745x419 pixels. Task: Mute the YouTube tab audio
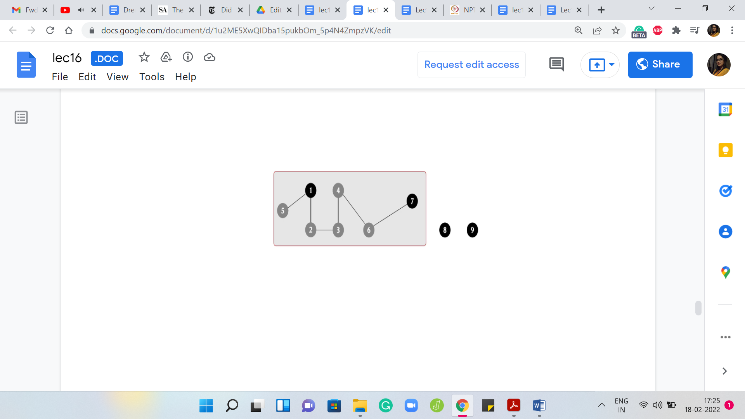coord(81,10)
